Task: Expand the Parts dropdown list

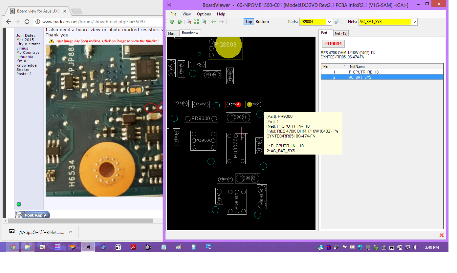Action: [329, 22]
